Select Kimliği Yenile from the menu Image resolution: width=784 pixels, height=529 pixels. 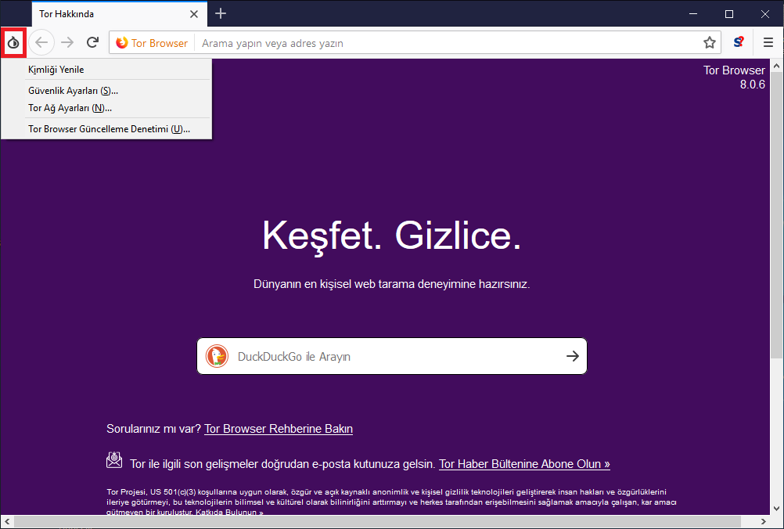click(106, 70)
